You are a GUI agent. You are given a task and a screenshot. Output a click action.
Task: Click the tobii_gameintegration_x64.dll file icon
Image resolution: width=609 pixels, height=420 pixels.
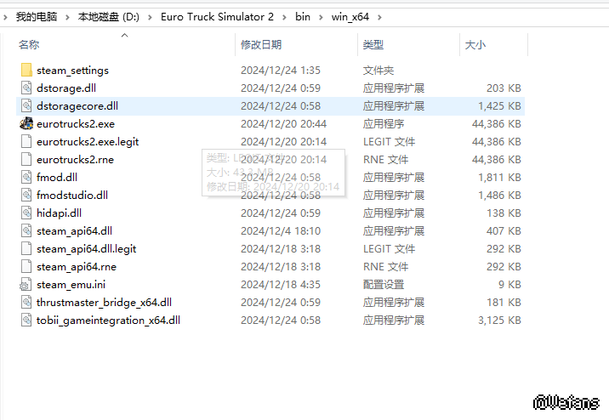[x=26, y=321]
